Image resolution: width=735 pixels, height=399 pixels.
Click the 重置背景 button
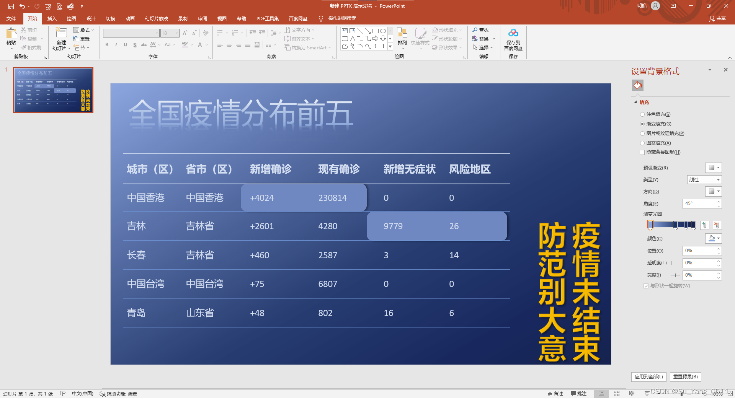(685, 377)
